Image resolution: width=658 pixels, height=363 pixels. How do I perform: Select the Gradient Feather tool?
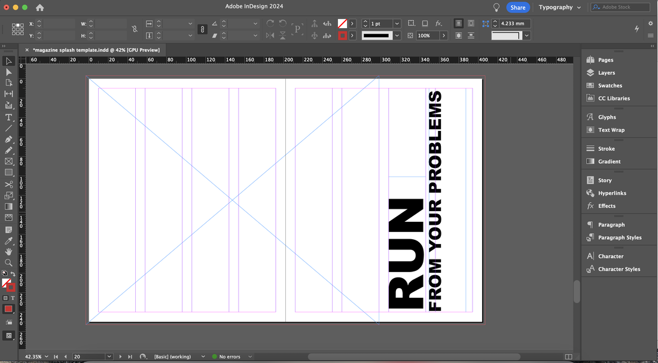[x=8, y=217]
